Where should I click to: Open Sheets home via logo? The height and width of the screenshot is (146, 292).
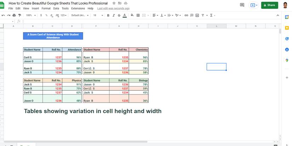click(2, 6)
